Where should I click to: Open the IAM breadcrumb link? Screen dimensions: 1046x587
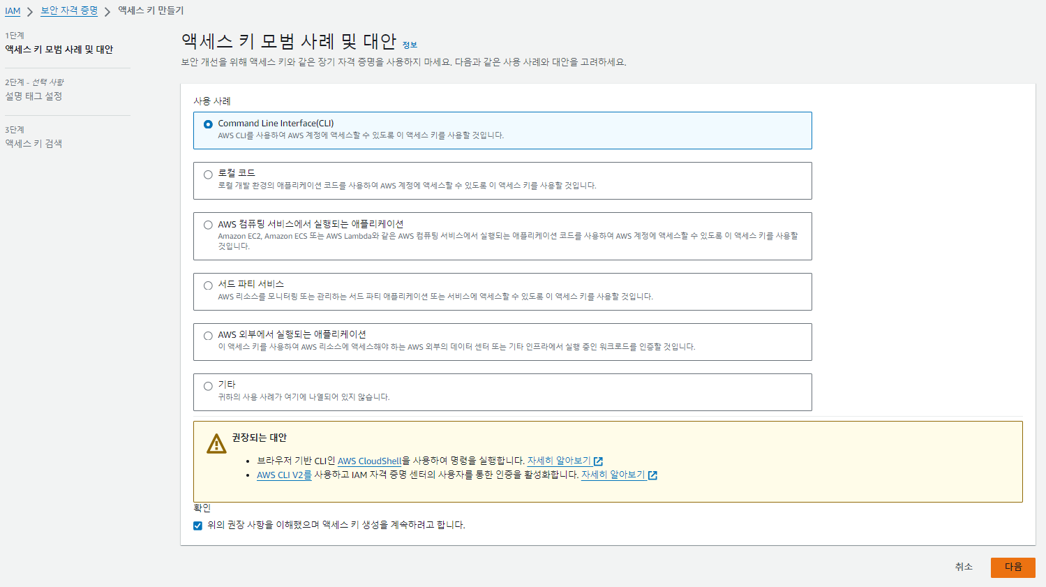click(x=13, y=11)
